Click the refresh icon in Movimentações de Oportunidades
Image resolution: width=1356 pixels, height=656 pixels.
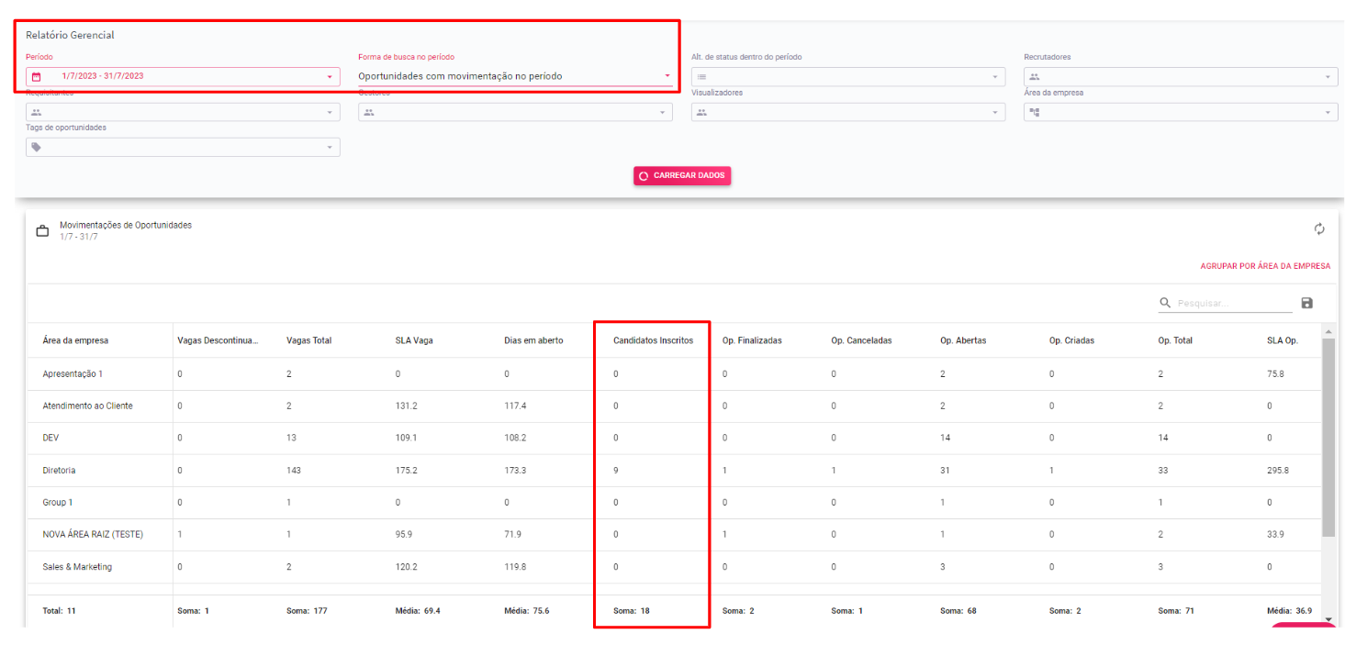tap(1319, 229)
